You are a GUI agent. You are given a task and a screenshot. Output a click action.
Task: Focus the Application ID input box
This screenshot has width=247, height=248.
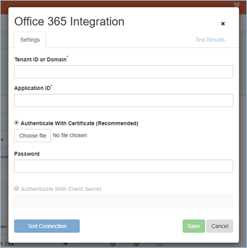coord(124,100)
